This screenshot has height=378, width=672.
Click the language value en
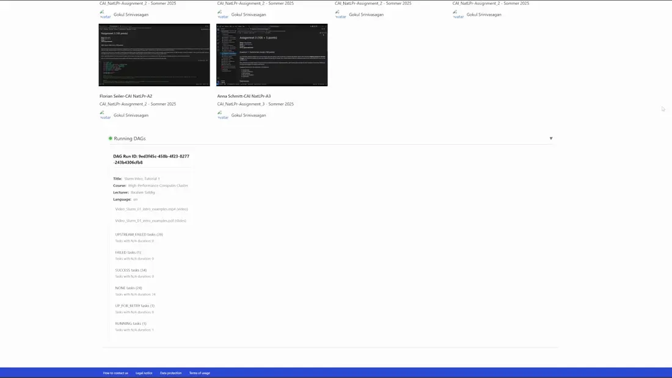135,199
